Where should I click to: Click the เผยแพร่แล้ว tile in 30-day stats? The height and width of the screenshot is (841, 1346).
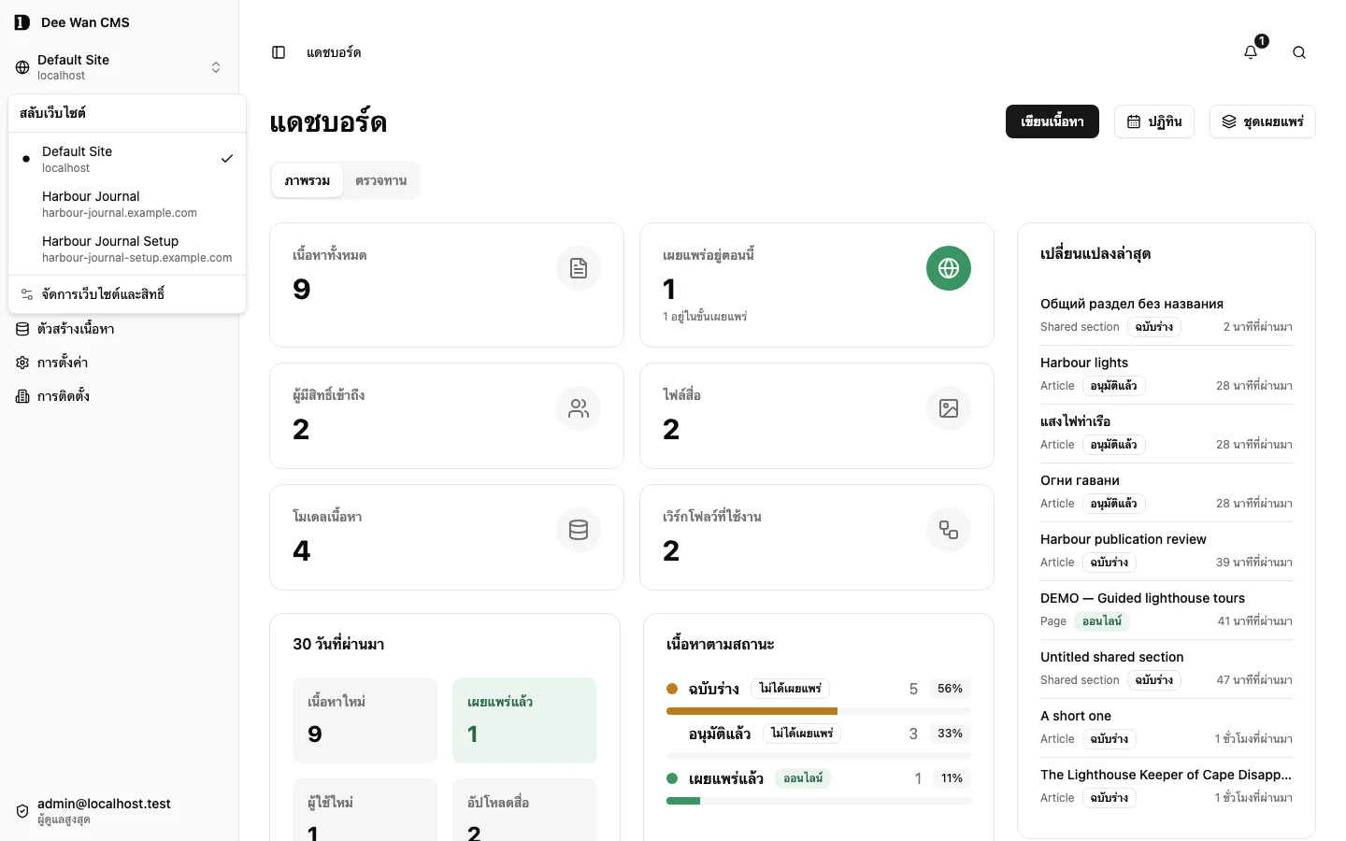tap(524, 720)
